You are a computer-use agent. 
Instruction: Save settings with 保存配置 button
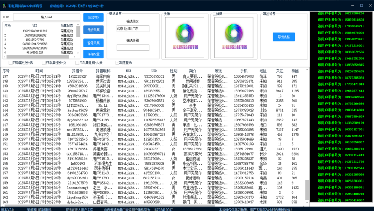(93, 54)
